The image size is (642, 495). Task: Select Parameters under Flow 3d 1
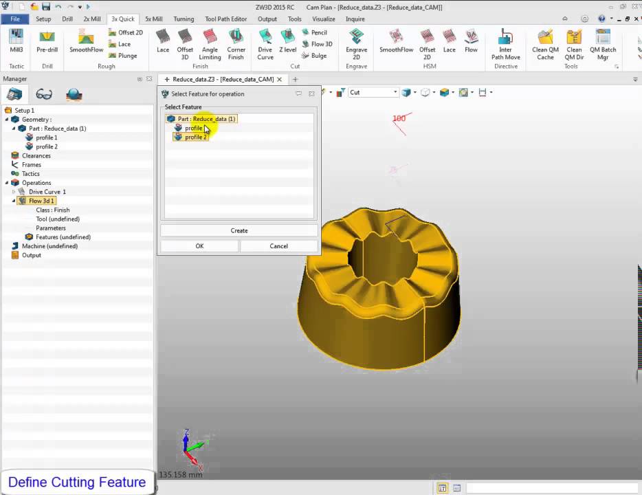[51, 228]
